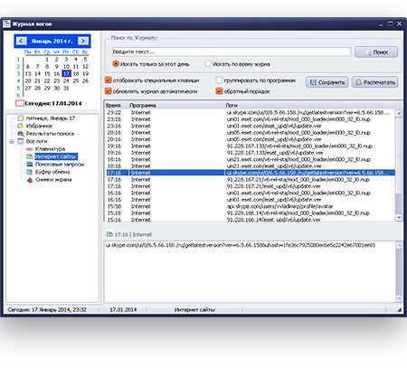The image size is (407, 368).
Task: Click the Распечатать button
Action: click(375, 82)
